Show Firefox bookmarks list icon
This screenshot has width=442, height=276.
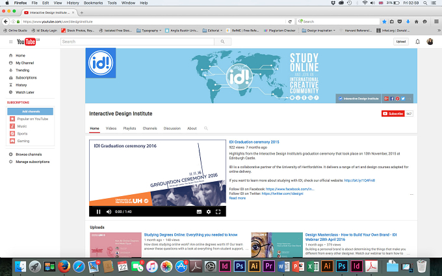(x=392, y=21)
